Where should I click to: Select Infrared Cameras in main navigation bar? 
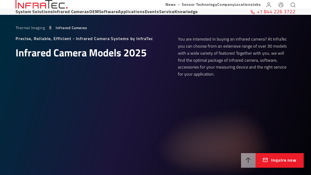point(71,12)
